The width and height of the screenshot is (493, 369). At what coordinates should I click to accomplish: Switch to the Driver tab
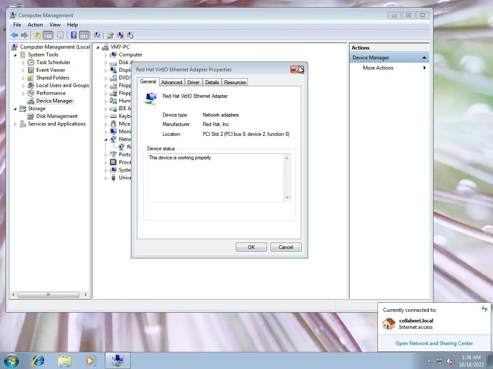point(193,82)
